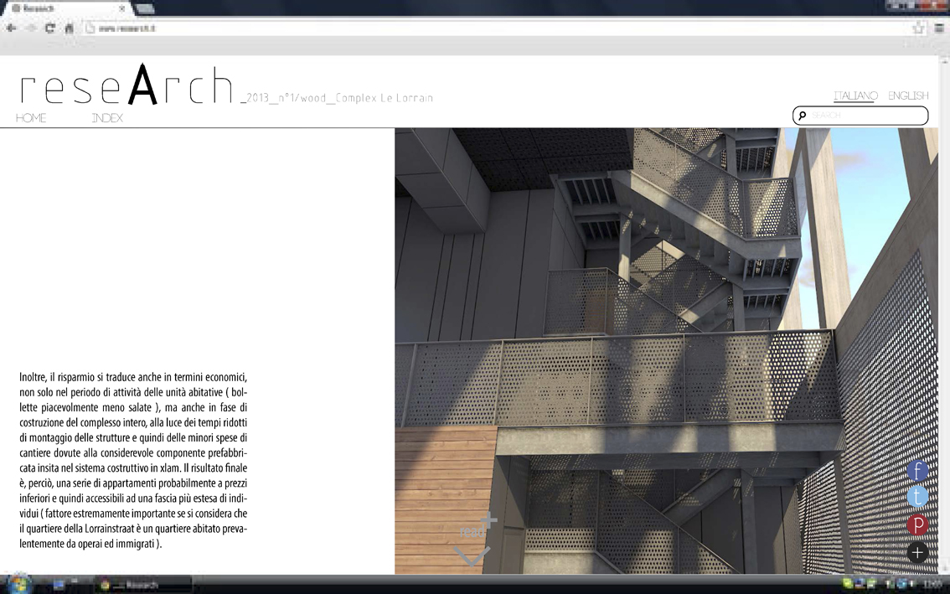
Task: Switch language to ENGLISH
Action: point(908,96)
